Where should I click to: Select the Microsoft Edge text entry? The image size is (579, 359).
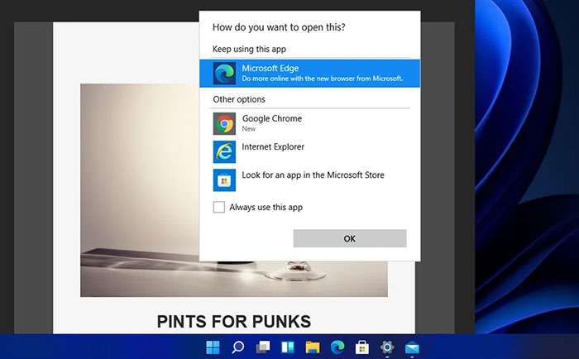(x=270, y=69)
